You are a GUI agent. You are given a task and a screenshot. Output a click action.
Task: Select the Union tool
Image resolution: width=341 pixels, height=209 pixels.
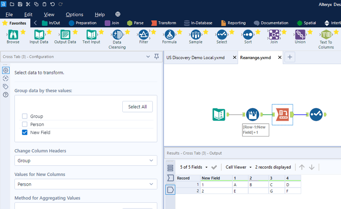click(300, 37)
